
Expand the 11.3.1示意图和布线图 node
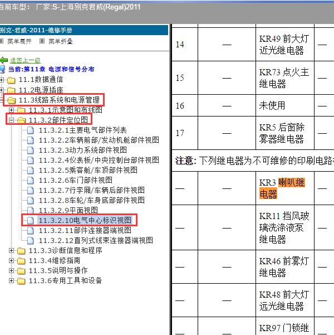coord(11,110)
